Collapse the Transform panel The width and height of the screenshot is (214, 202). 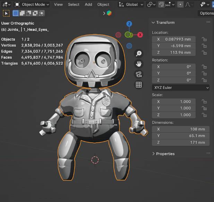153,23
